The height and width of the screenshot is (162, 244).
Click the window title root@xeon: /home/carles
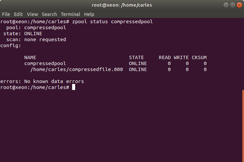122,5
